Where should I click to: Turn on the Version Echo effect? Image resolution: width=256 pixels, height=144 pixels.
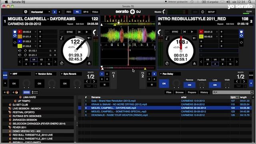tap(39, 84)
